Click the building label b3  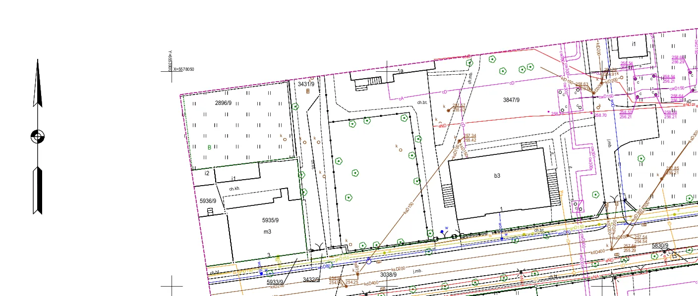pos(497,176)
